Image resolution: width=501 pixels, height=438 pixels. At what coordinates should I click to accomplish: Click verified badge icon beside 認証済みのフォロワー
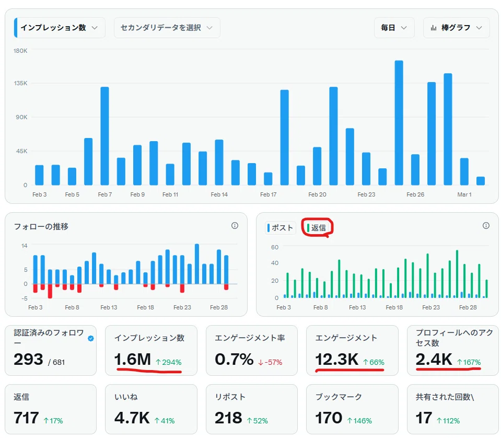pos(91,338)
